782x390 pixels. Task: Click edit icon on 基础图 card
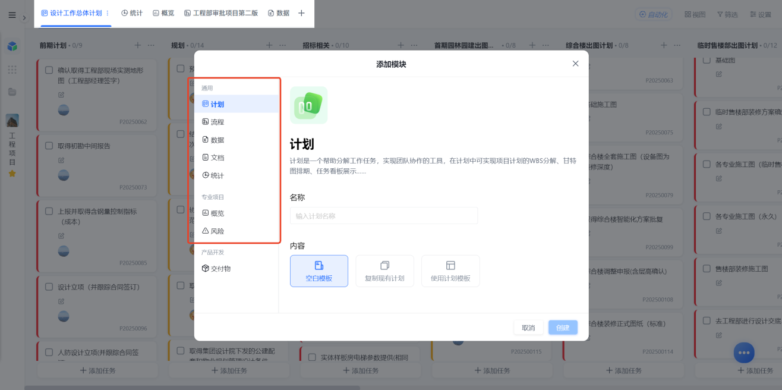[x=719, y=74]
